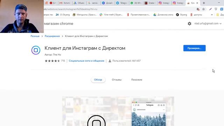Open the Динамика июнь Drive bookmark

coord(163,15)
